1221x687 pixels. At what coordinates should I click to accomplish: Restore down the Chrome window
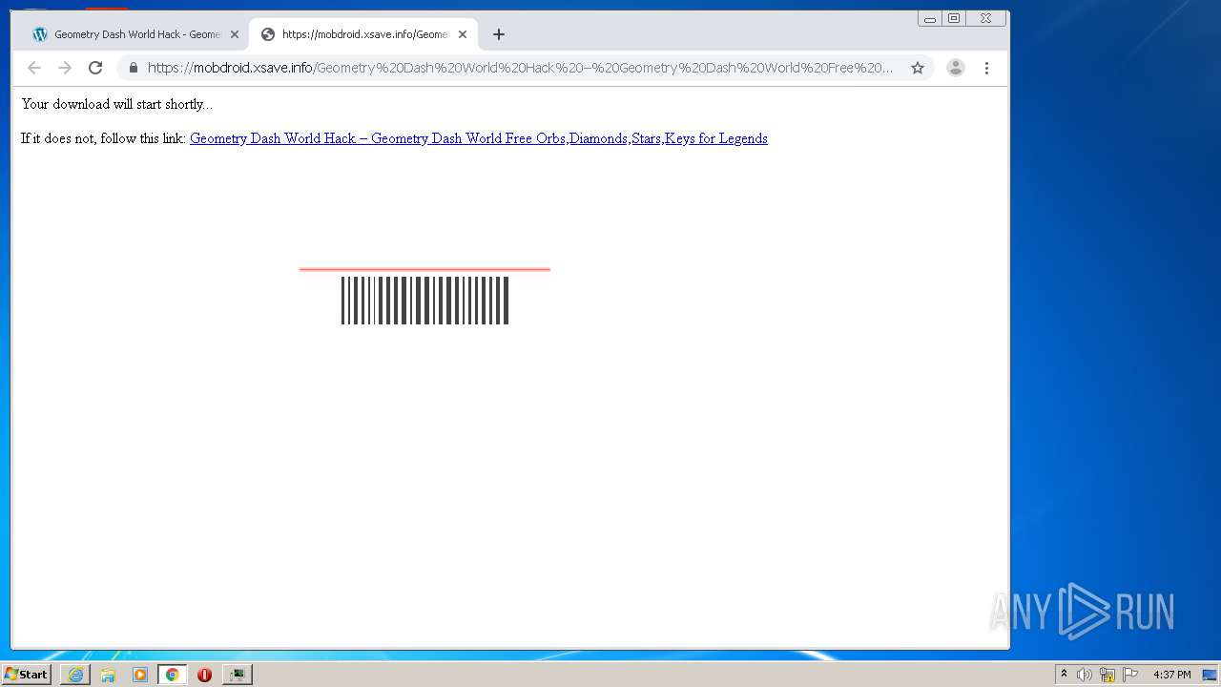(x=953, y=18)
